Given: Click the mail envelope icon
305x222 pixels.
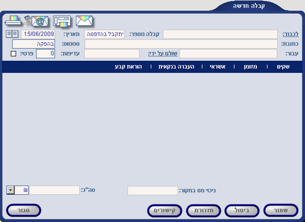Looking at the screenshot, I should click(x=84, y=21).
